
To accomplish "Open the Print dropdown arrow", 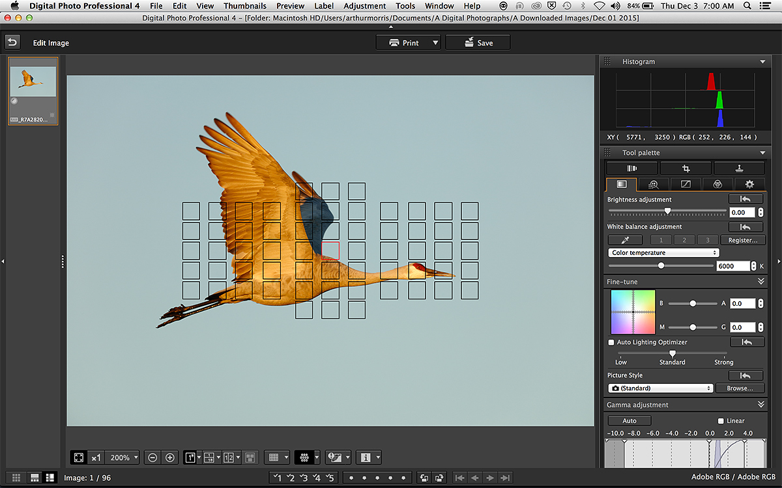I will tap(435, 43).
